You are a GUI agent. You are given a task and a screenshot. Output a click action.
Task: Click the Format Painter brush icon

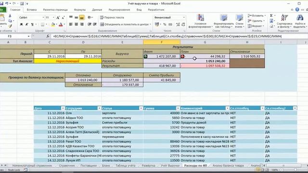click(10, 25)
